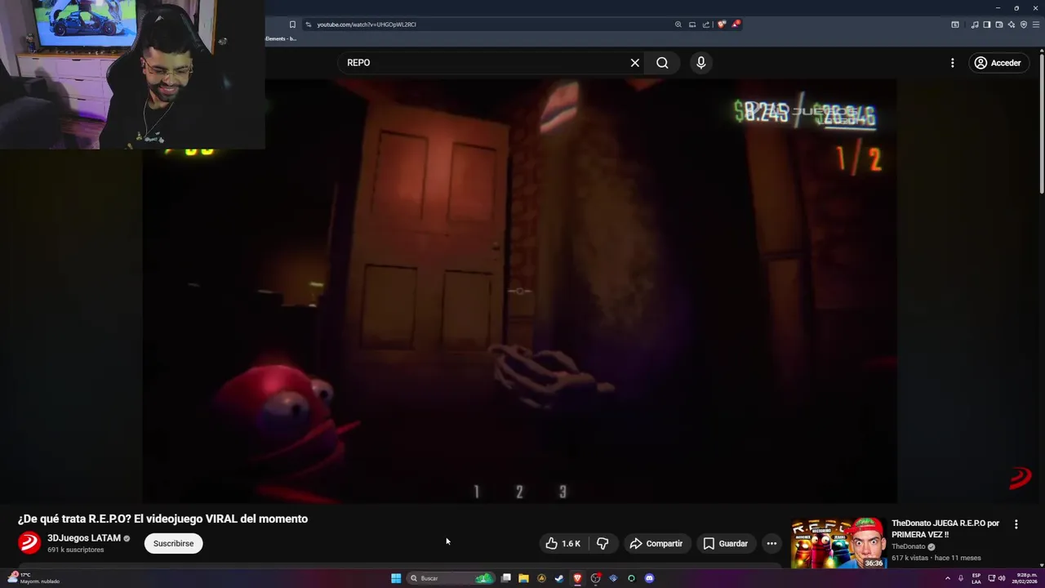
Task: Click the tray microphone icon
Action: click(960, 578)
